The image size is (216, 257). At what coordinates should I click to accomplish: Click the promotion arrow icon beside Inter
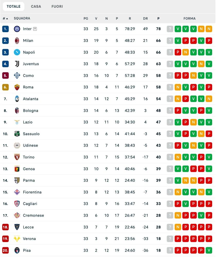[35, 29]
